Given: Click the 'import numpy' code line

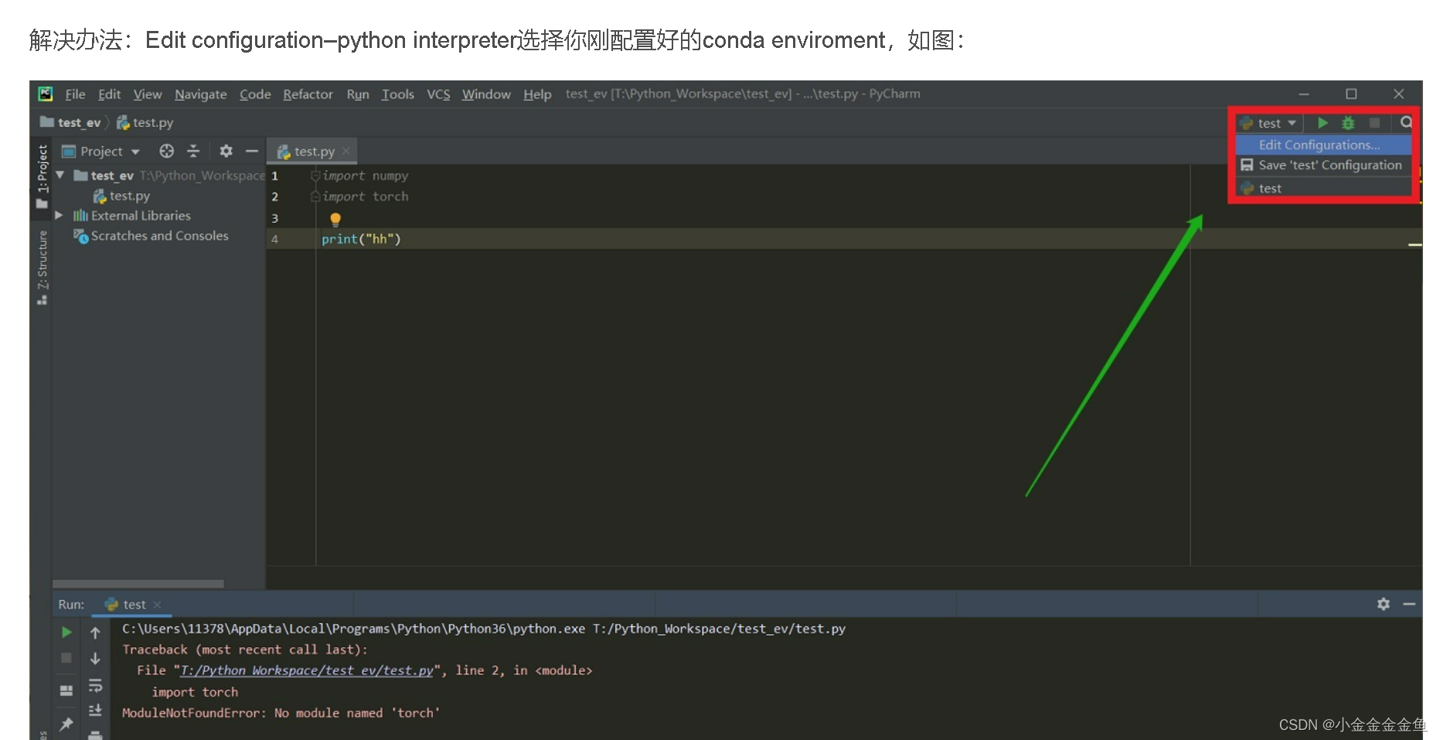Looking at the screenshot, I should point(365,176).
